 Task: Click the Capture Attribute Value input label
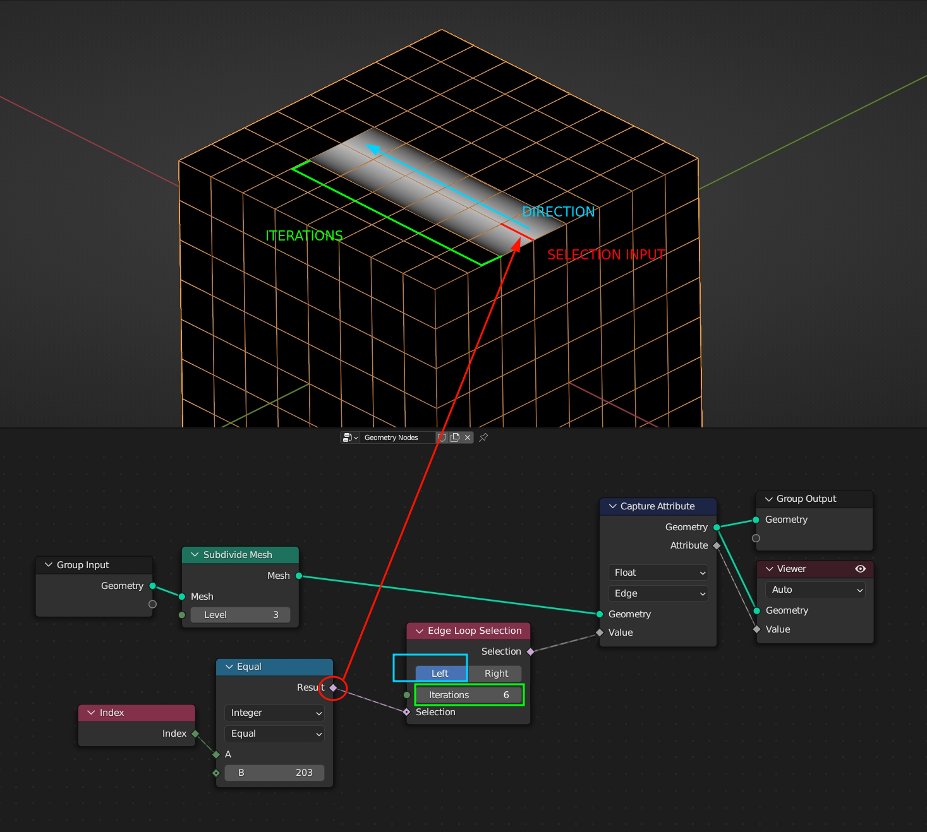coord(621,633)
